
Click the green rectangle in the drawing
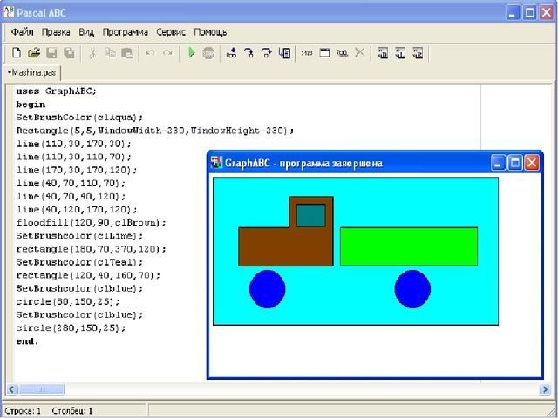tap(408, 246)
